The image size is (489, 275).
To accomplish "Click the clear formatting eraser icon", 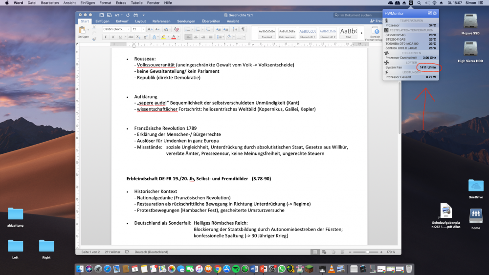I will tap(177, 29).
